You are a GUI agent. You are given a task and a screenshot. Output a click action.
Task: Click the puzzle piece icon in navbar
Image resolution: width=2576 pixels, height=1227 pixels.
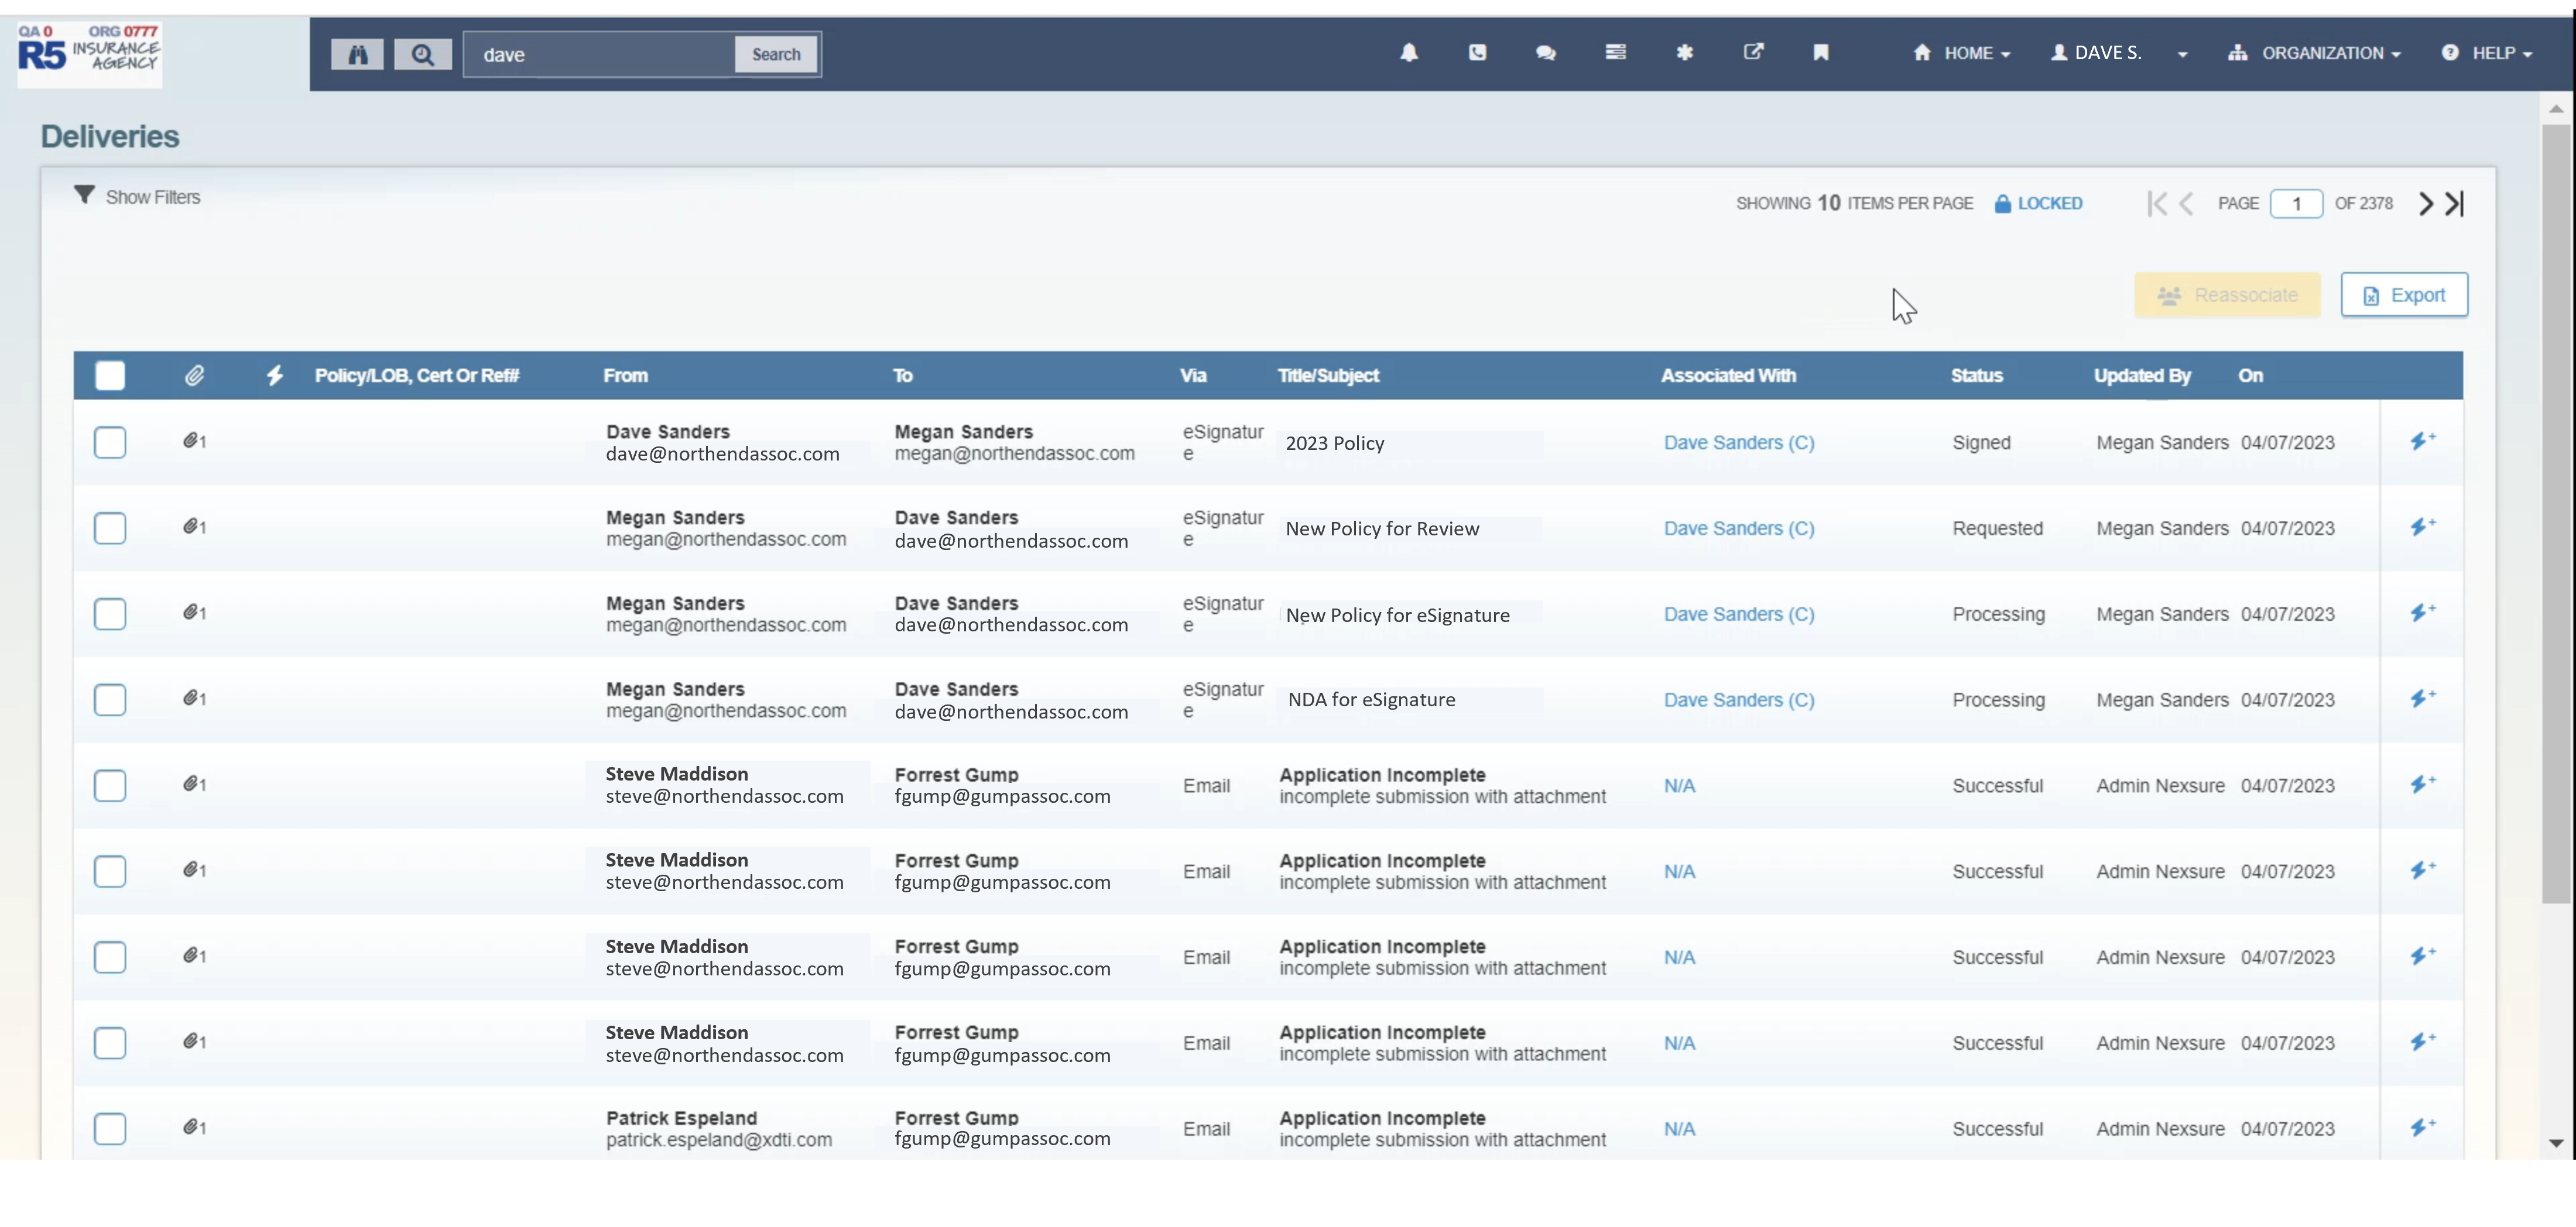(1684, 53)
